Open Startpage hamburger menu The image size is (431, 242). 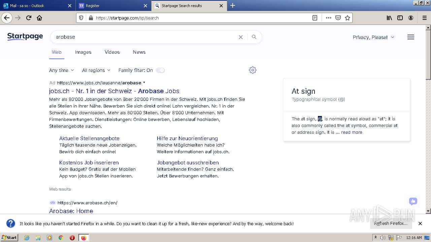(411, 37)
